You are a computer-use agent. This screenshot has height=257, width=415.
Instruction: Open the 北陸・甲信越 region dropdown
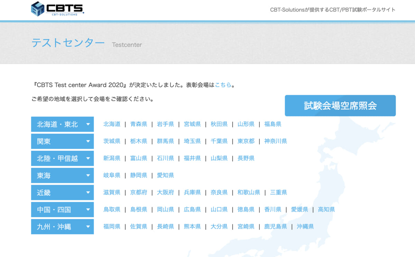click(62, 159)
